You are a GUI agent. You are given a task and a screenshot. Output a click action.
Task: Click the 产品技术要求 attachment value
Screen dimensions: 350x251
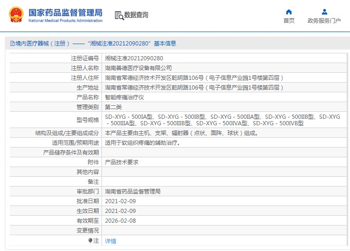[121, 162]
